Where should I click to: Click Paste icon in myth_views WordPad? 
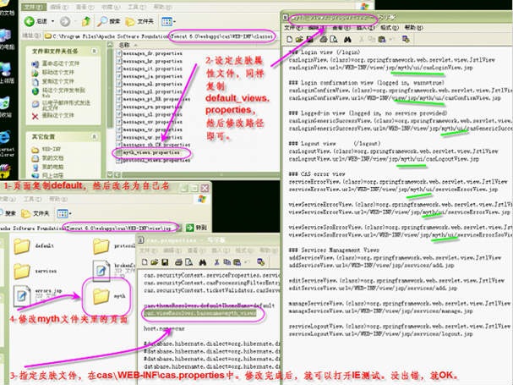381,39
